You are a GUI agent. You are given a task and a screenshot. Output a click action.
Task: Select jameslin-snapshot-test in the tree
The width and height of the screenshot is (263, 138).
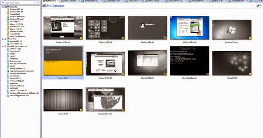click(x=18, y=74)
